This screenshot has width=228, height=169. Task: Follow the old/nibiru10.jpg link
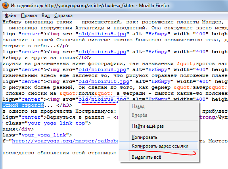tap(104, 81)
